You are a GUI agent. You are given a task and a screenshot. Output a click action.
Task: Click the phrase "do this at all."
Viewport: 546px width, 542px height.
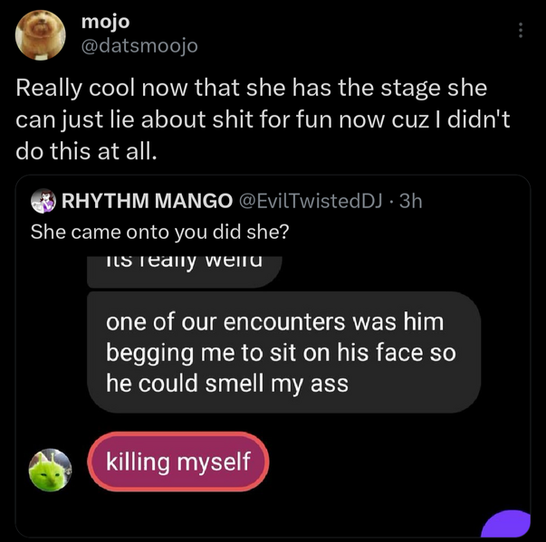(87, 150)
